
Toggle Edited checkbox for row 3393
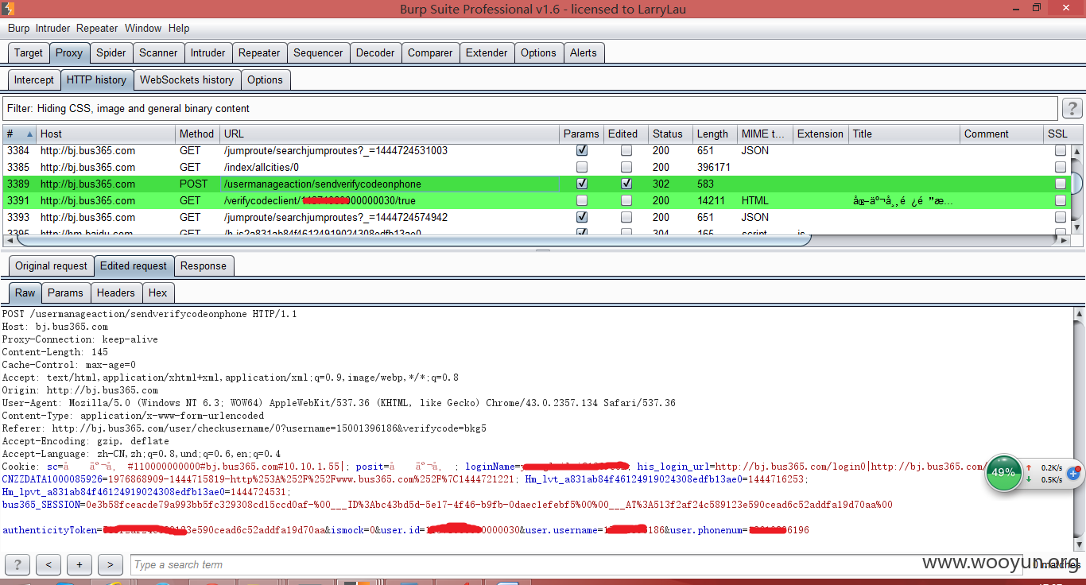626,217
